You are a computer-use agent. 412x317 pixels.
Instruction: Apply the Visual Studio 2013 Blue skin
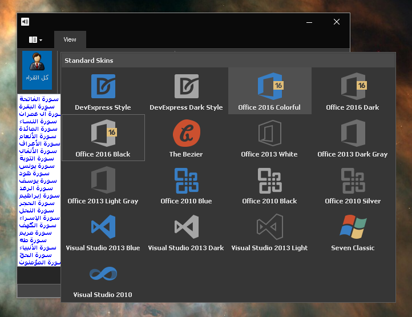(103, 227)
